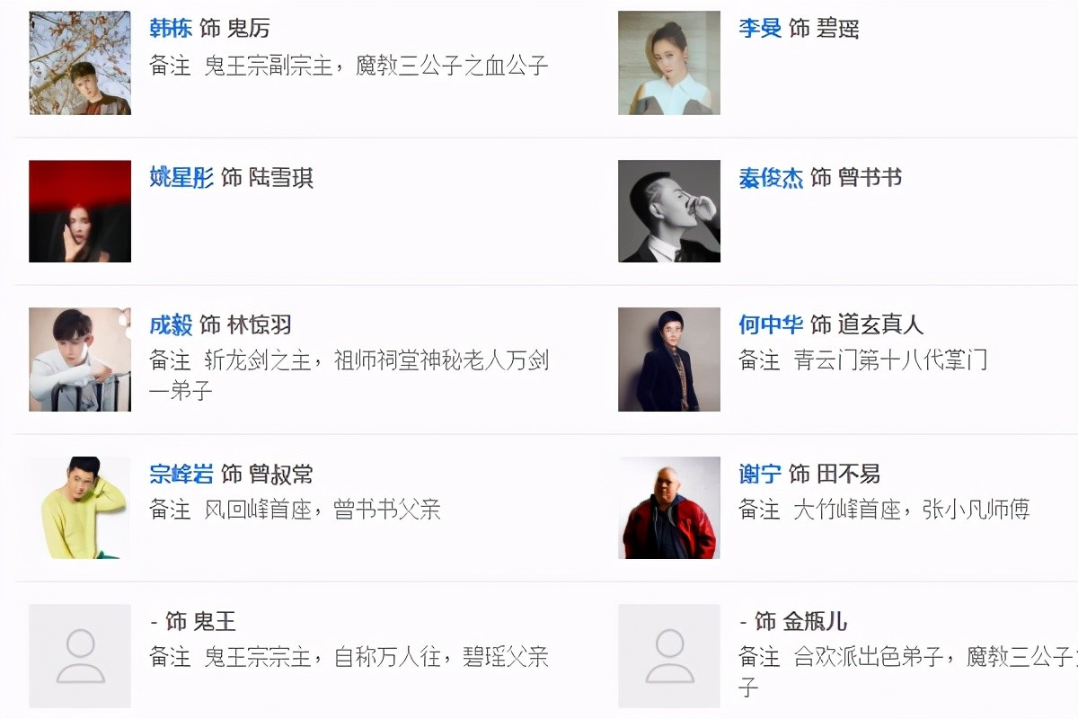Open the 李曼 actor link
The image size is (1078, 719).
[x=760, y=29]
